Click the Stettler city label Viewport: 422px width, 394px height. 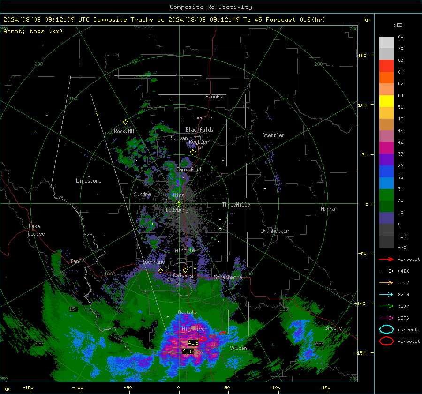tap(273, 135)
